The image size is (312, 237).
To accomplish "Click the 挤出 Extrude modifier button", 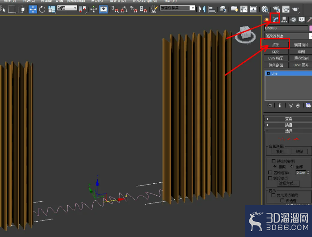I will click(x=276, y=45).
